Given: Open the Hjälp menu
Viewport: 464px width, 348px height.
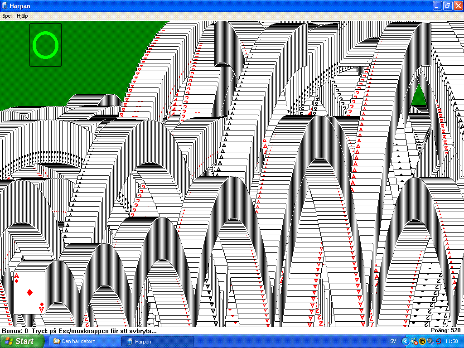Looking at the screenshot, I should click(22, 16).
